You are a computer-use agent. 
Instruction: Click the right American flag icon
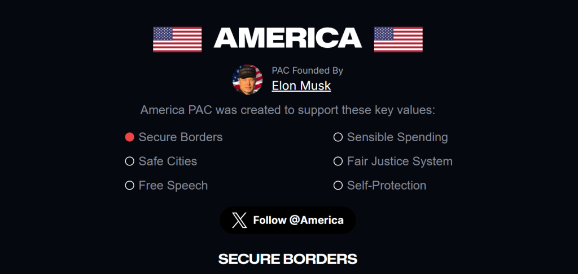click(x=398, y=39)
